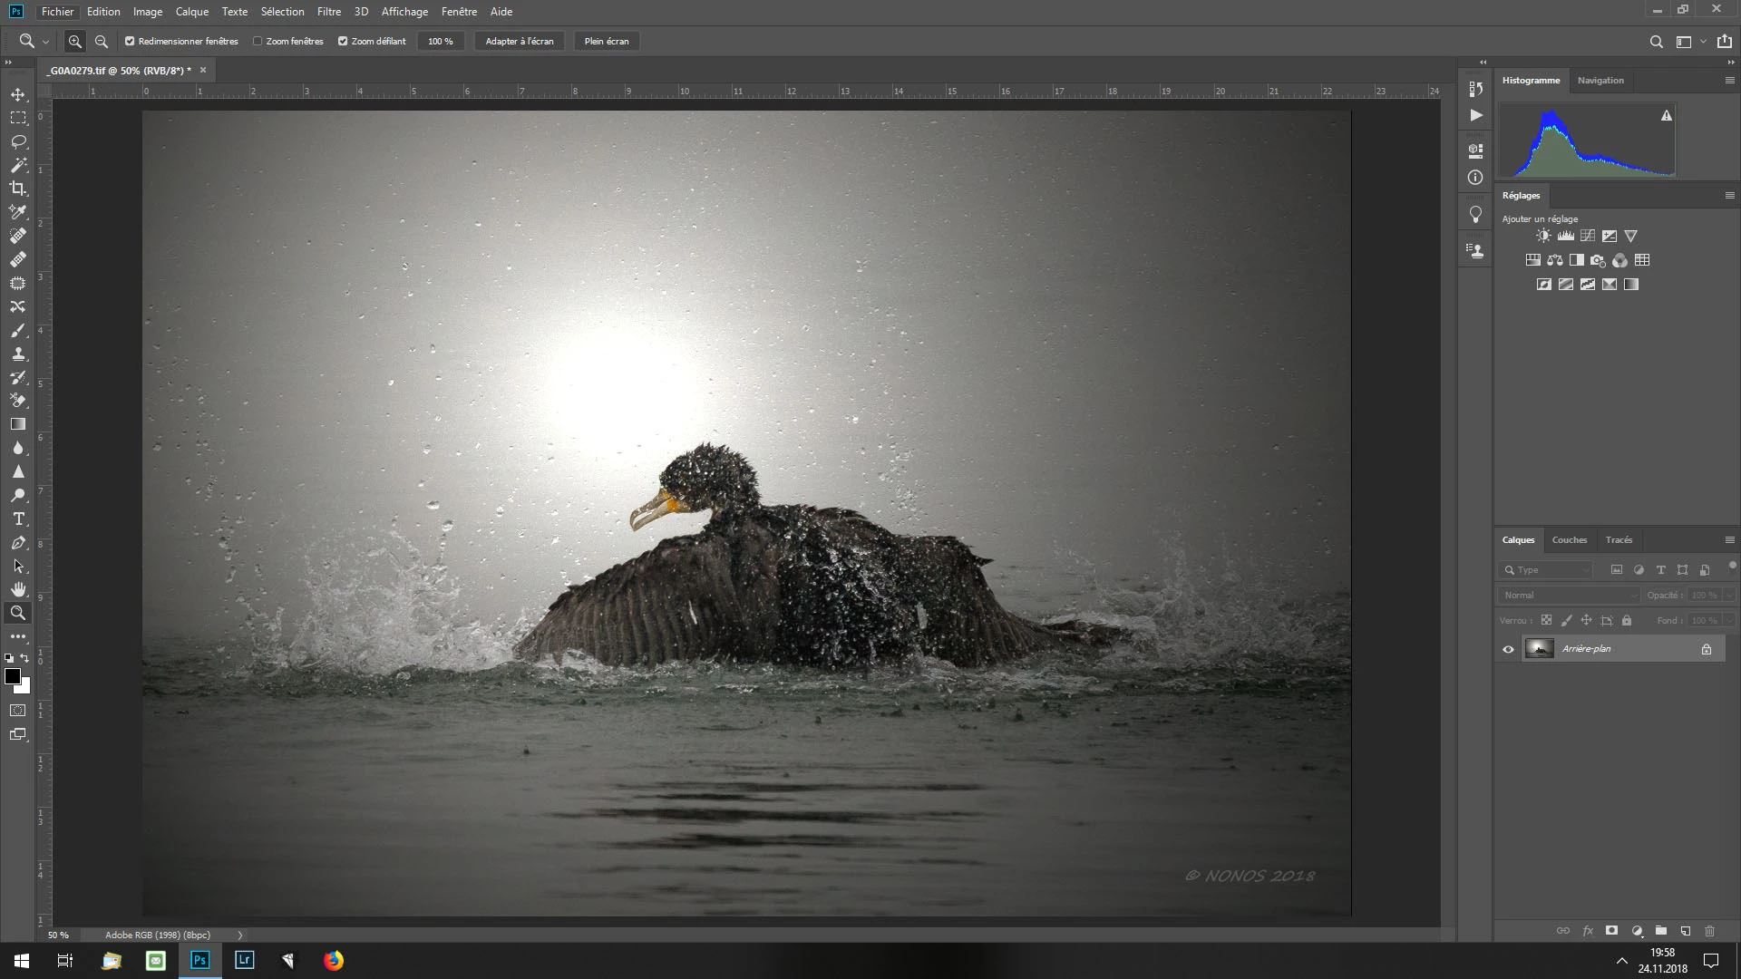Hide the Arrière-plan layer with eye icon
This screenshot has height=979, width=1741.
[x=1508, y=649]
